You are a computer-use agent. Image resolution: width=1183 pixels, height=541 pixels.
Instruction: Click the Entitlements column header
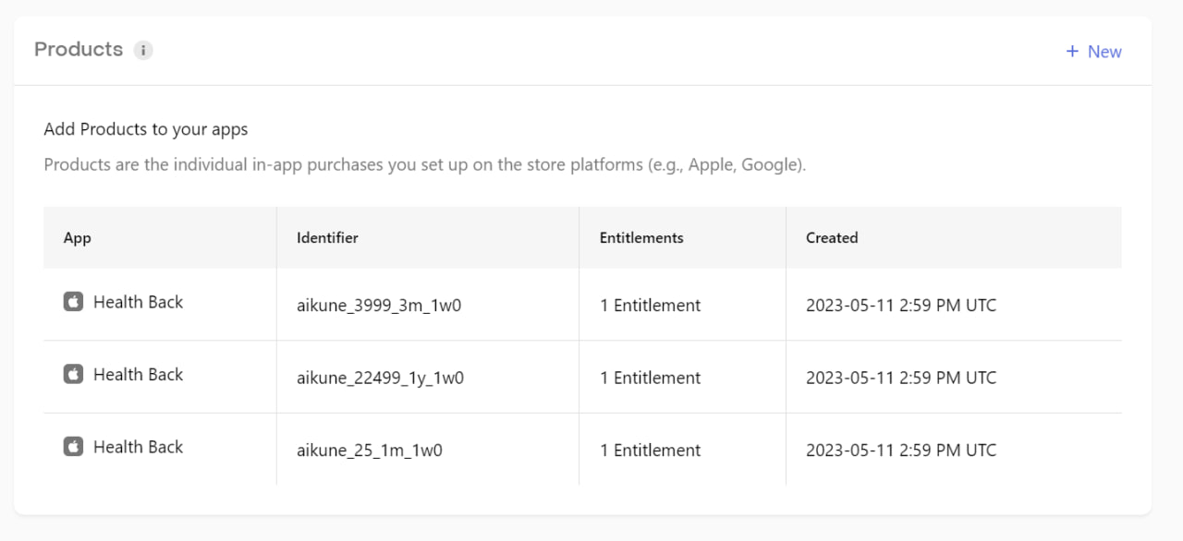[x=641, y=237]
